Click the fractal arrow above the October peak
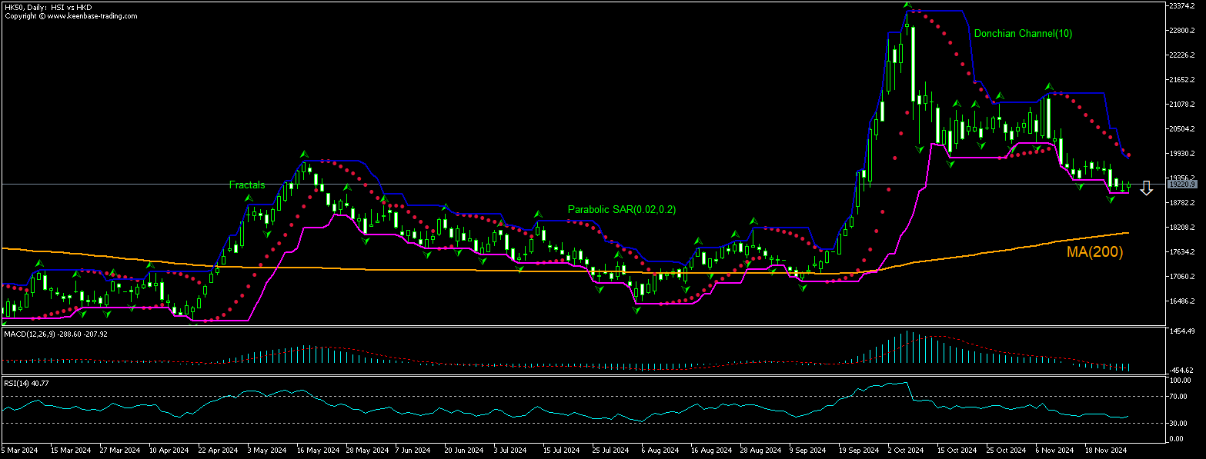 point(908,6)
